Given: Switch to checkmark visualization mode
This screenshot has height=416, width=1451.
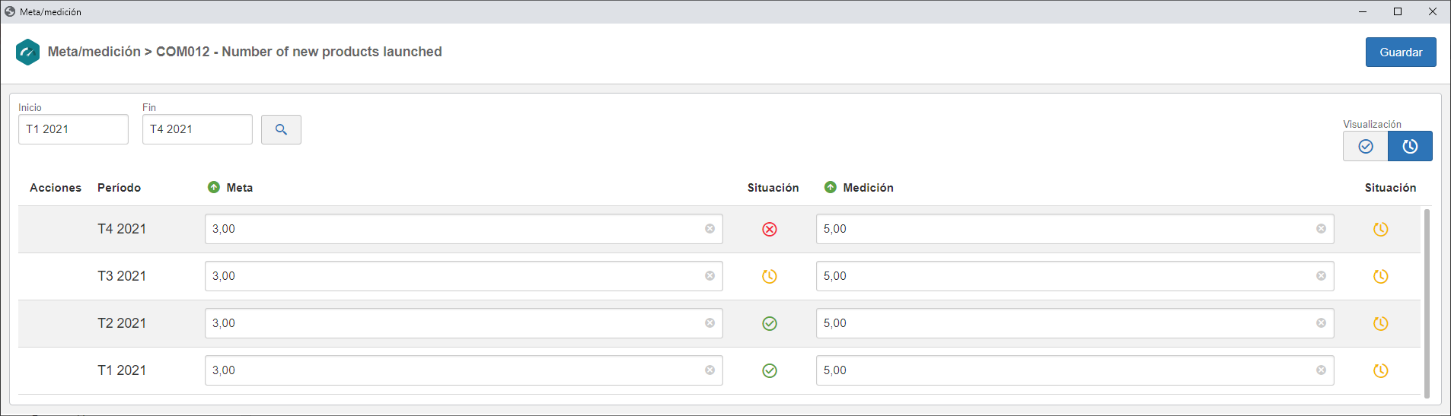Looking at the screenshot, I should click(1365, 146).
